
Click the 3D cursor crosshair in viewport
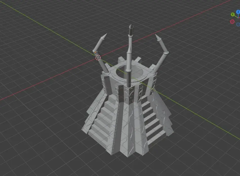(98, 57)
